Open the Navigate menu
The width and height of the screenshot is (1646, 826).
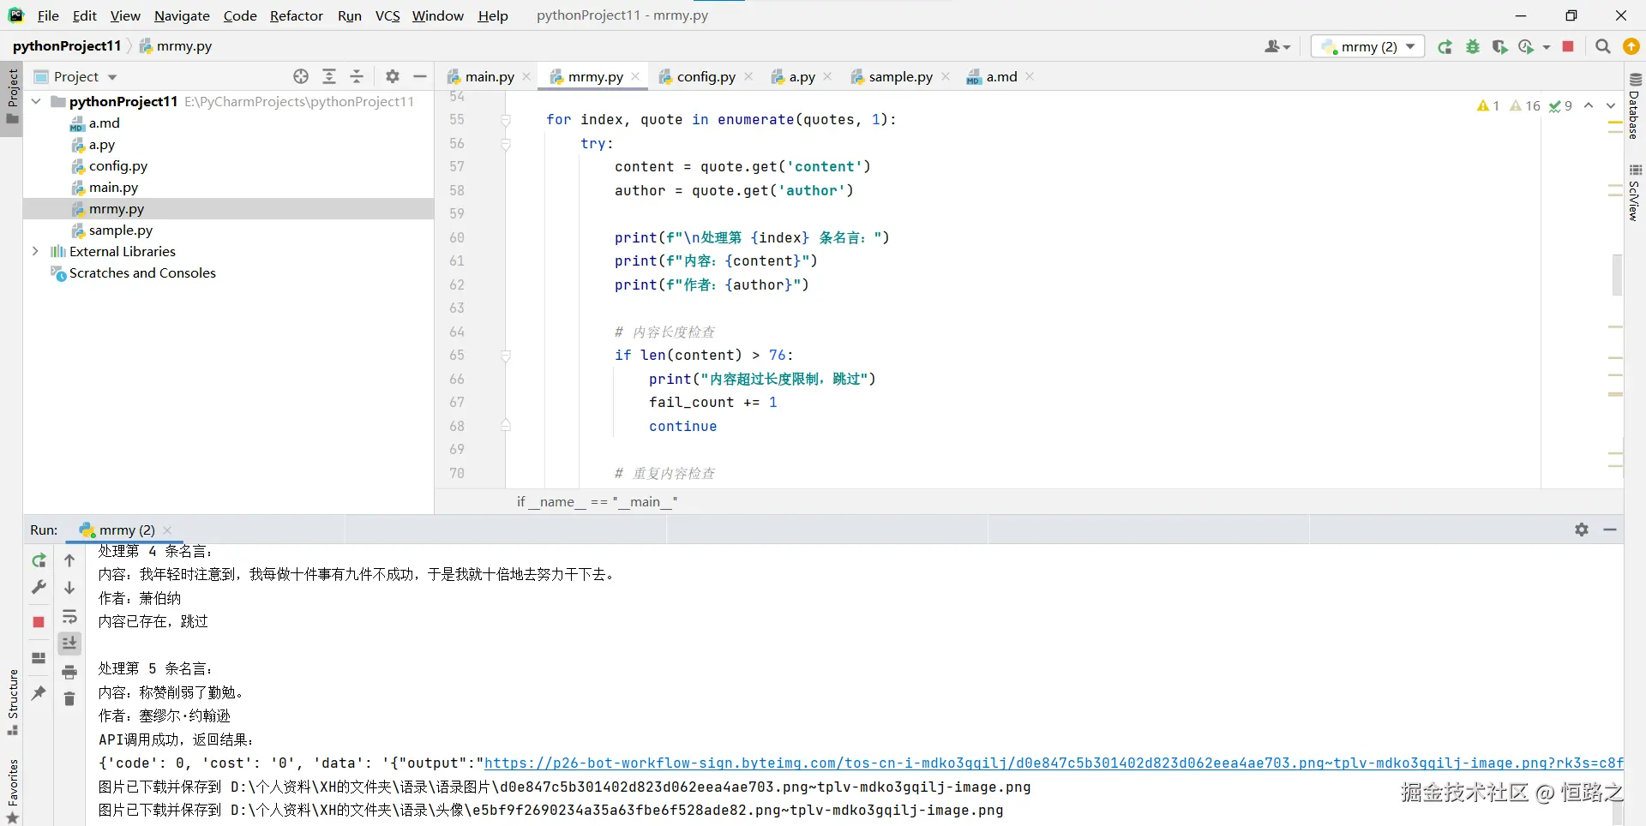coord(182,15)
